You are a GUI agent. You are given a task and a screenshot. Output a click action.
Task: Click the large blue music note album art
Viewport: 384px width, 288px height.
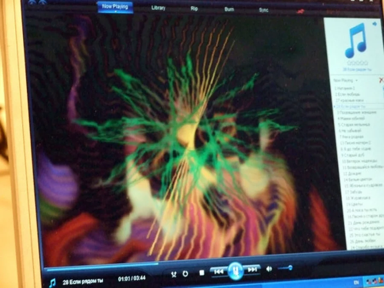coord(355,41)
